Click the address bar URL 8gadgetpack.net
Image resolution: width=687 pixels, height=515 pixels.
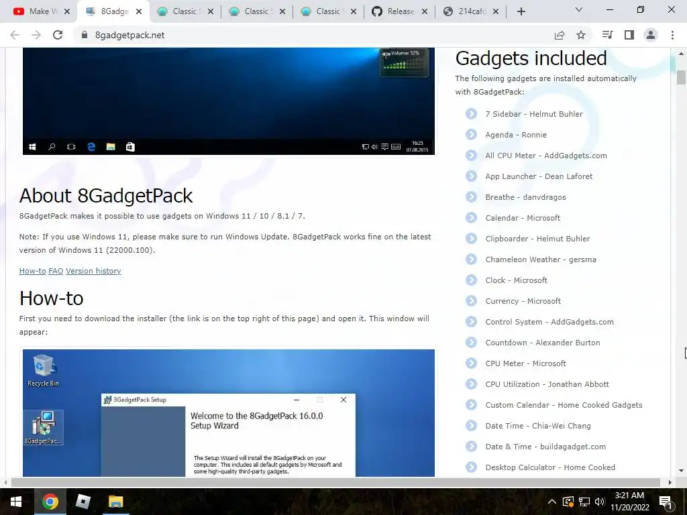129,35
